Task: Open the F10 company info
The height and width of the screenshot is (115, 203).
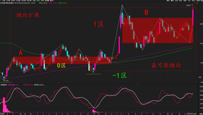Action: point(189,1)
